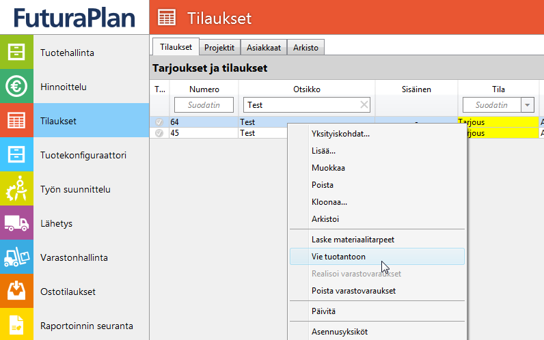Select the red Tilaukset table icon in sidebar

[16, 120]
